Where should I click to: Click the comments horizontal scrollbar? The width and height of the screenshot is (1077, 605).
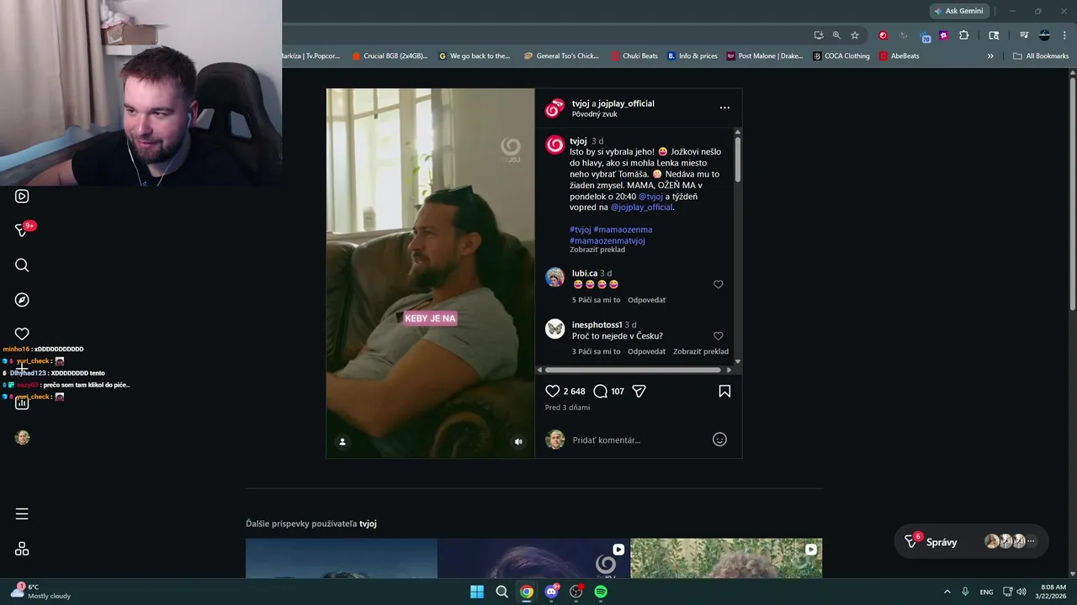[x=633, y=370]
